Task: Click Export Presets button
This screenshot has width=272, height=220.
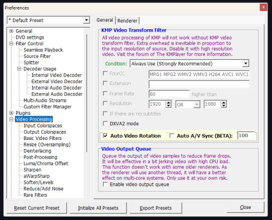Action: point(156,208)
